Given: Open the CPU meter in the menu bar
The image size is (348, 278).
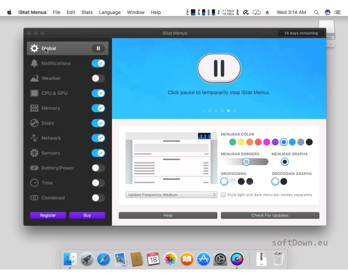Looking at the screenshot, I should 191,12.
